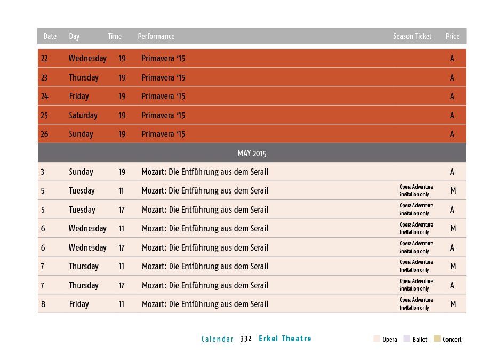
Task: Click the Concert legend color swatch
Action: pos(437,339)
